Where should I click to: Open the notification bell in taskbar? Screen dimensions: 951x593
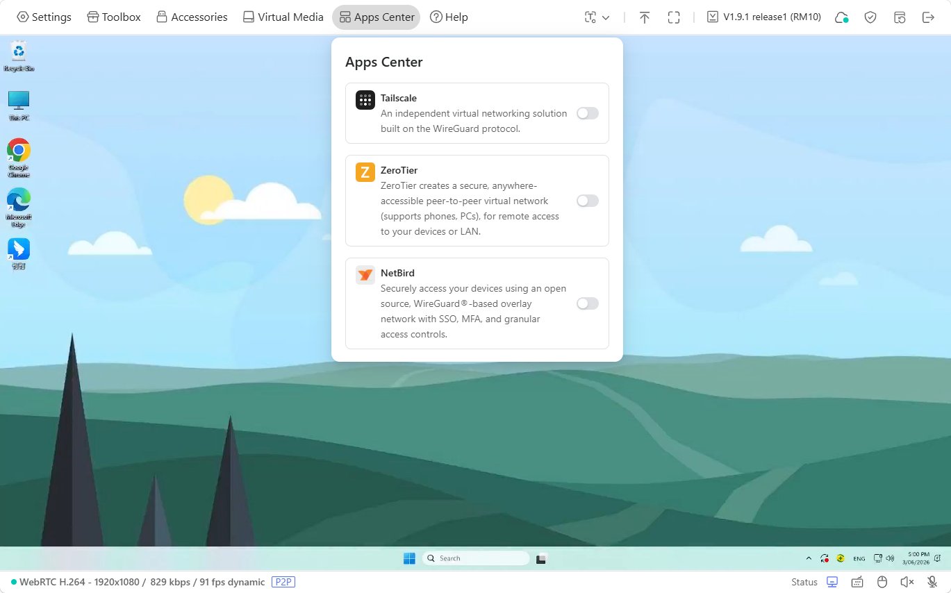click(x=938, y=558)
